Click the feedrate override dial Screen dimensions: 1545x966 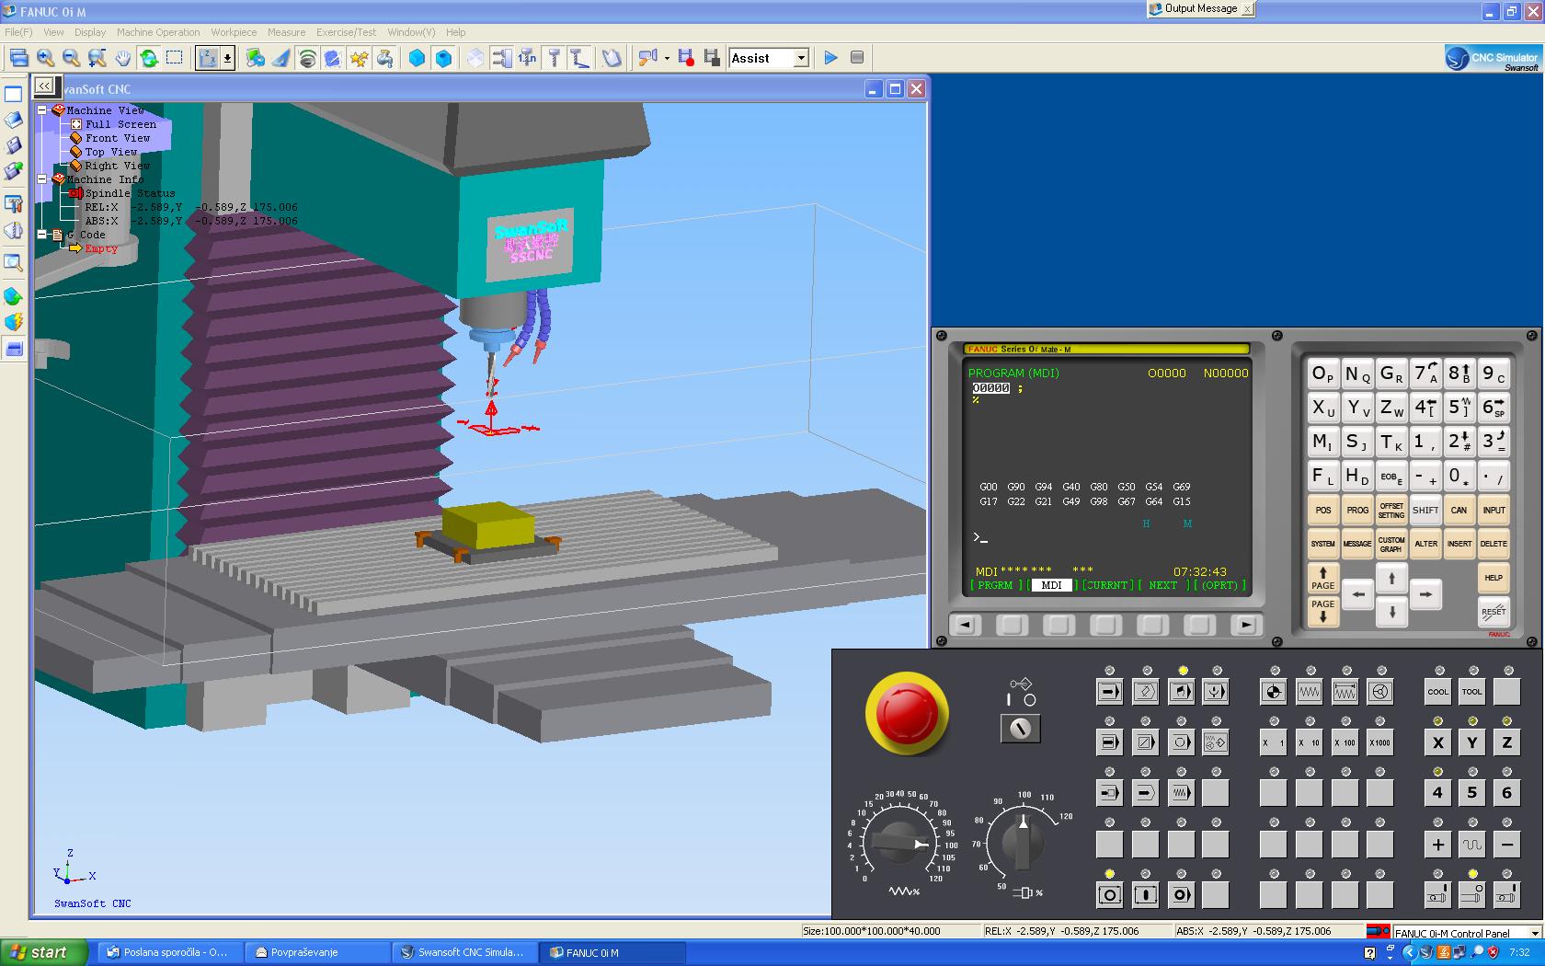tap(899, 842)
